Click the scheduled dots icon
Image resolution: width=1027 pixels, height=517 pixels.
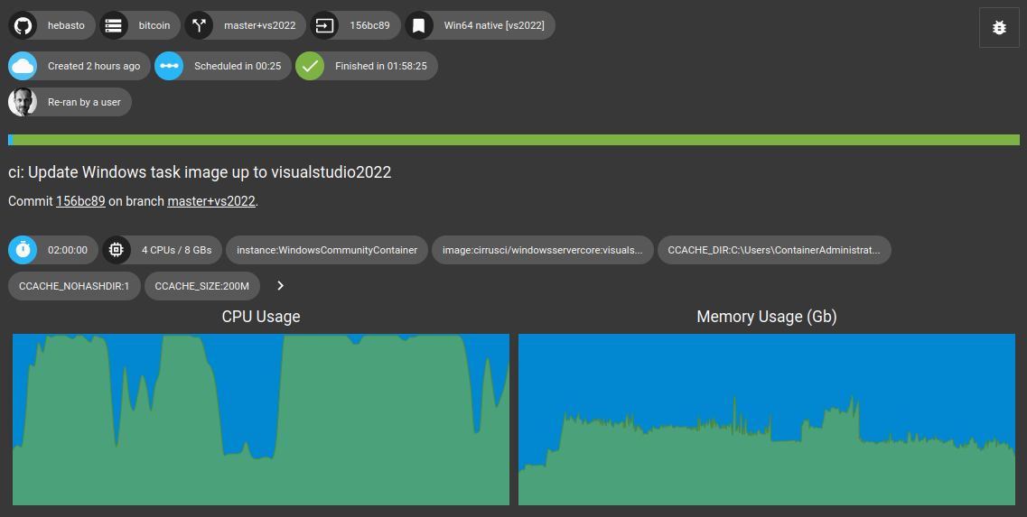tap(169, 66)
